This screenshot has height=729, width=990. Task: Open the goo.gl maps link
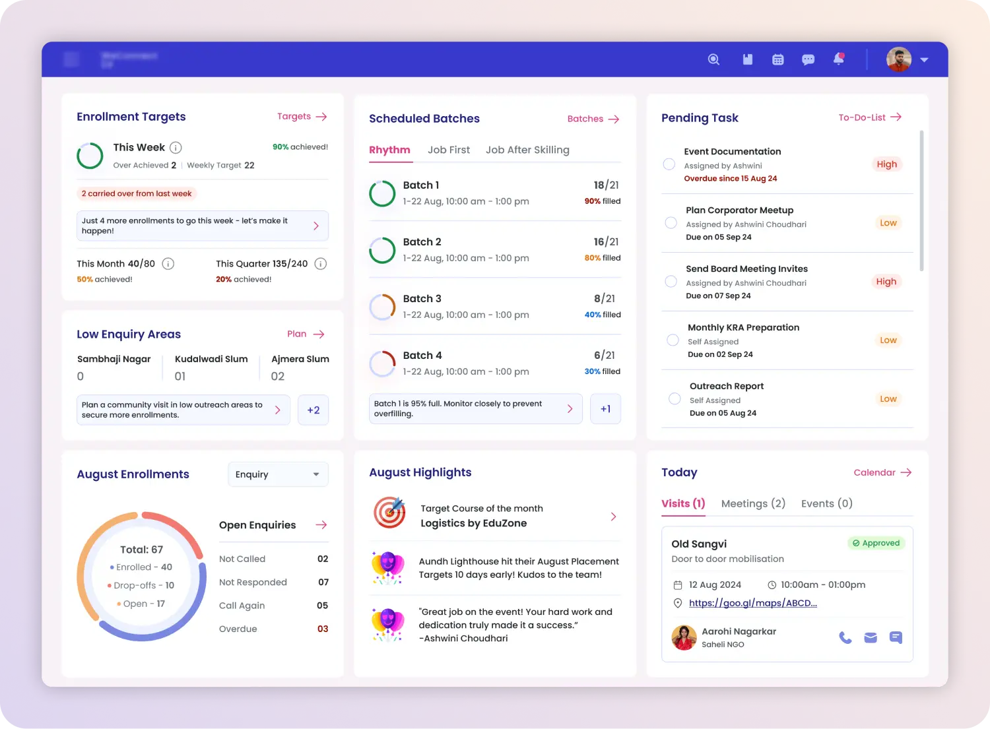[752, 603]
